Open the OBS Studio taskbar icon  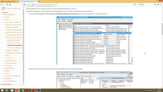[x=38, y=90]
